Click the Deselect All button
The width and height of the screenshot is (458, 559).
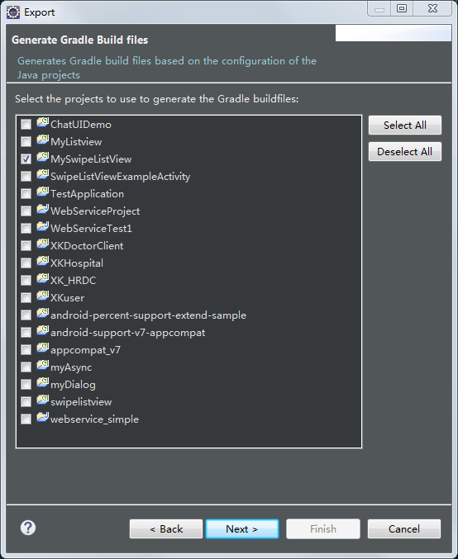click(405, 151)
